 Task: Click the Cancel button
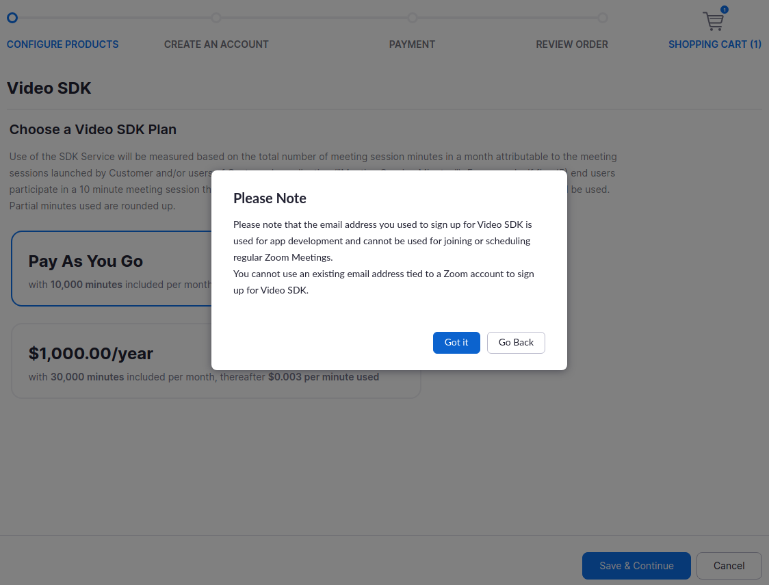729,565
